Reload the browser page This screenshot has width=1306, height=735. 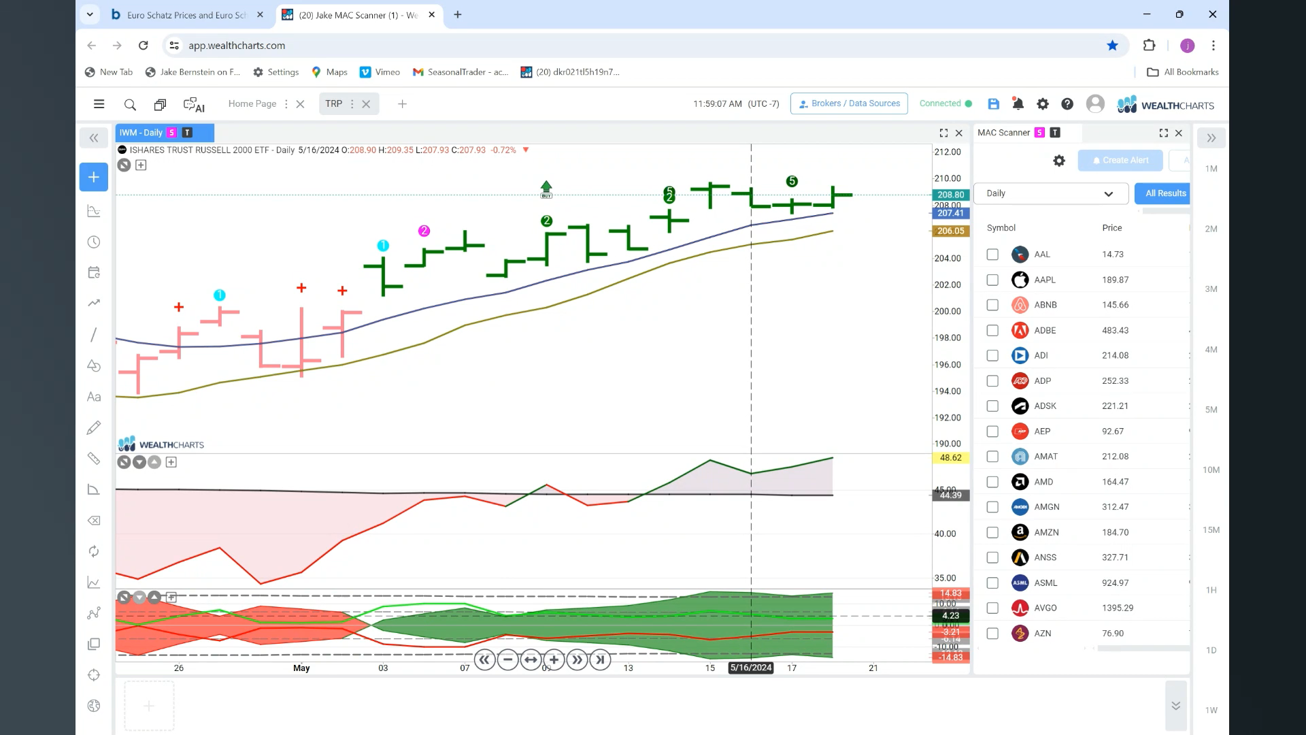pyautogui.click(x=143, y=46)
